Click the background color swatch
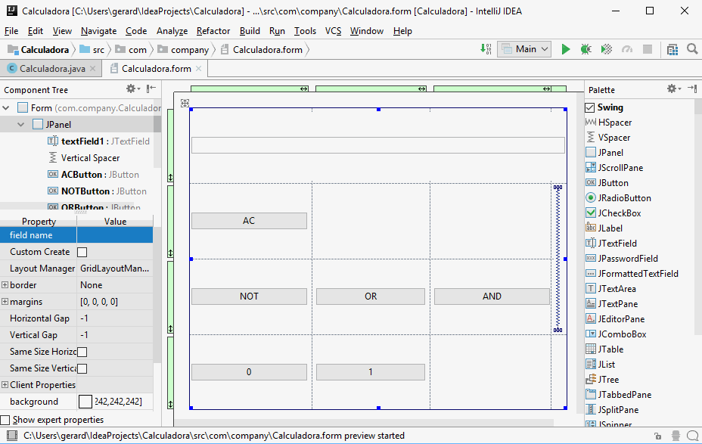Screen dimensions: 702x444 [x=85, y=402]
